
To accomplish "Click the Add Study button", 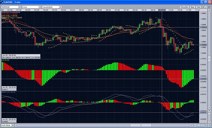I will pyautogui.click(x=6, y=125).
